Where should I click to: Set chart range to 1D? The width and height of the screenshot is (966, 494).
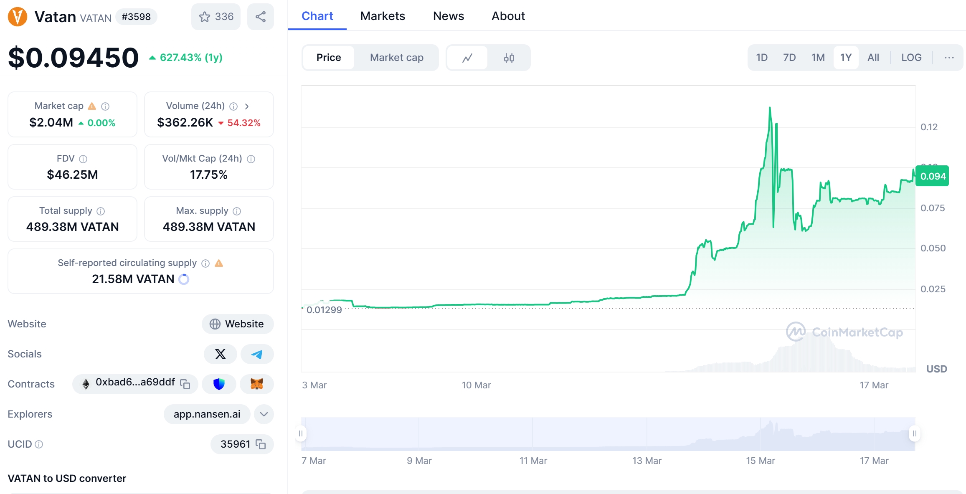tap(762, 58)
